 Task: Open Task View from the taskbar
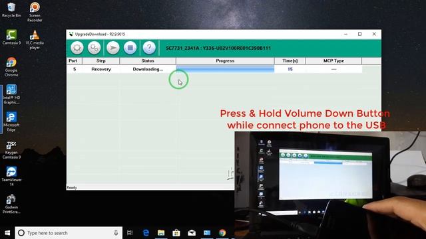point(130,233)
